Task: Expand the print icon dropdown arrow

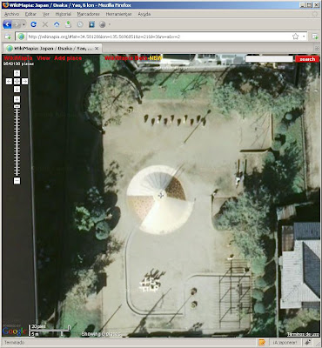Action: 110,24
